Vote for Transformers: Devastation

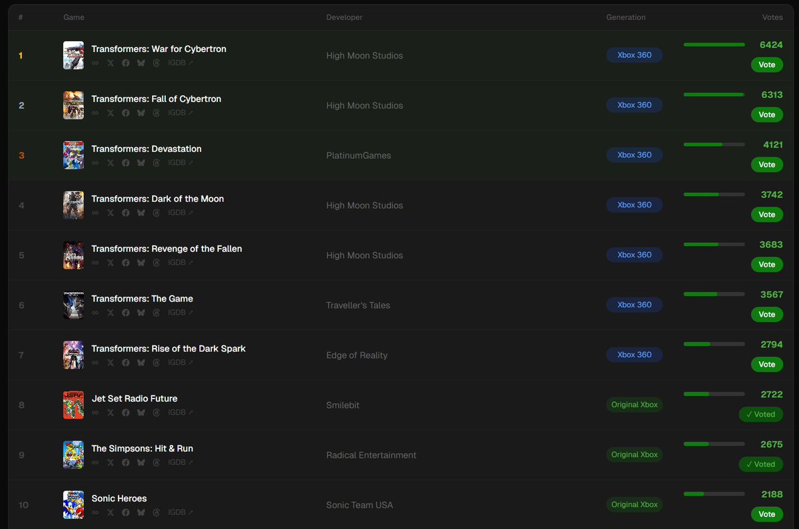[767, 164]
